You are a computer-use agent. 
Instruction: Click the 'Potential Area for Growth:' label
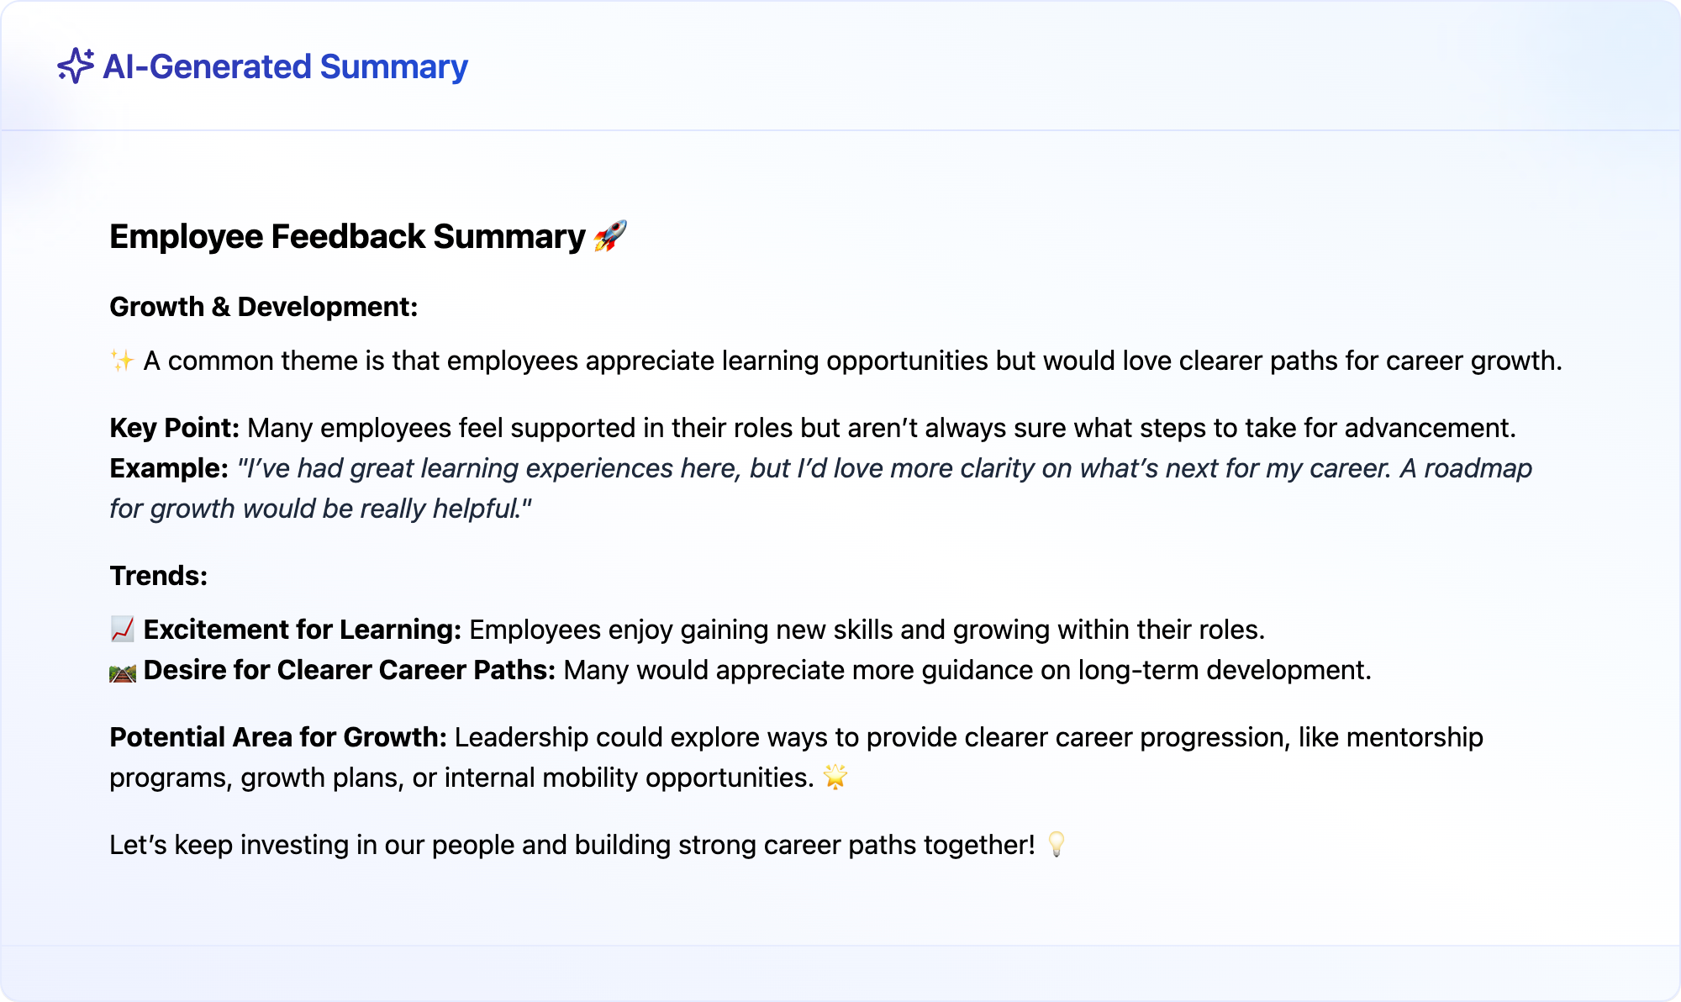coord(278,737)
